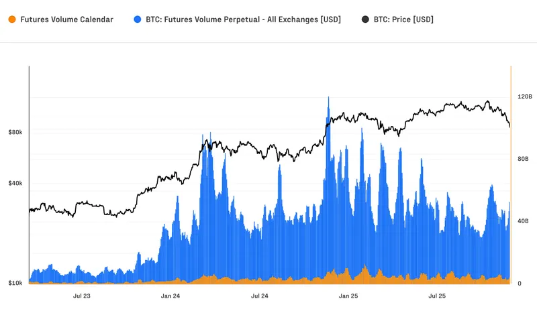Screen dimensions: 537x309
Task: Click the orange Futures Volume Calendar legend dot
Action: point(11,19)
